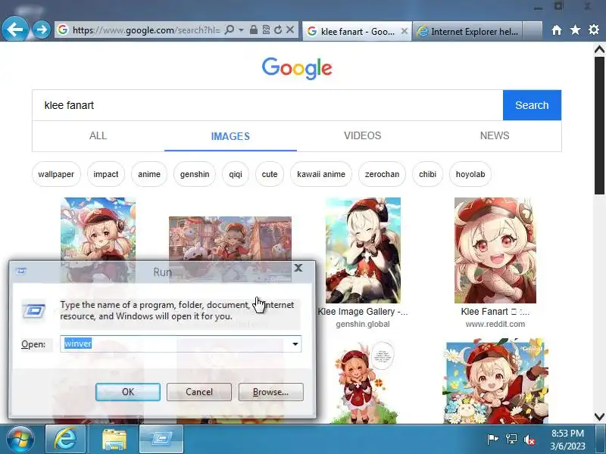This screenshot has width=606, height=454.
Task: Open Action Center flag tray icon
Action: click(492, 440)
